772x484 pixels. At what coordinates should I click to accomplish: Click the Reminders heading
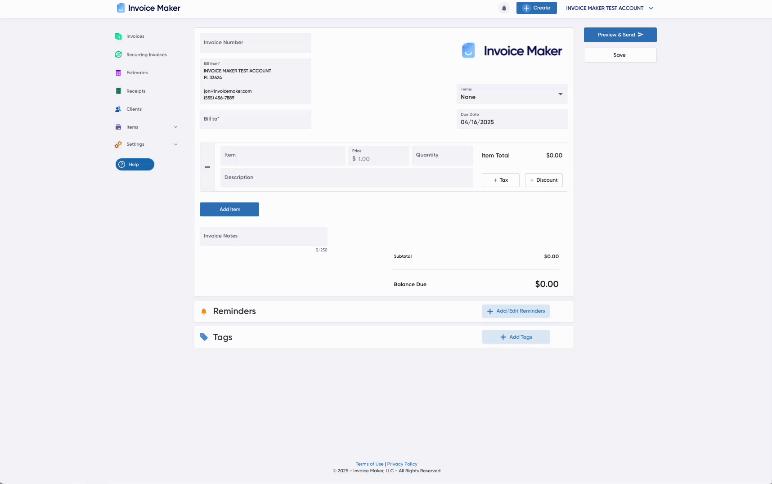click(x=234, y=311)
